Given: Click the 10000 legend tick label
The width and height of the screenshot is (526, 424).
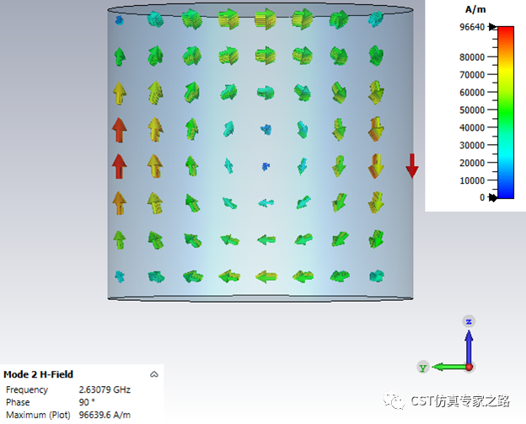Looking at the screenshot, I should pos(472,180).
